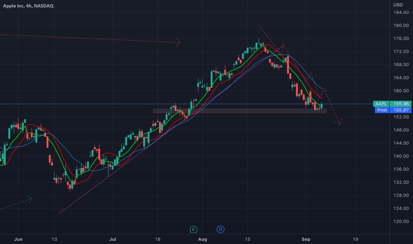The width and height of the screenshot is (413, 244).
Task: Click the earnings E marker icon
Action: coord(194,229)
